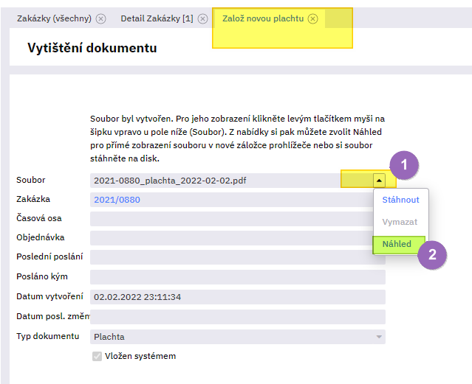The height and width of the screenshot is (384, 472).
Task: Focus the Objednávka input field
Action: [x=236, y=238]
